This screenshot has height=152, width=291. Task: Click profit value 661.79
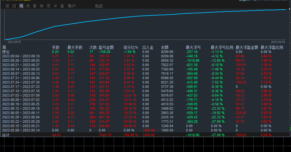click(104, 117)
